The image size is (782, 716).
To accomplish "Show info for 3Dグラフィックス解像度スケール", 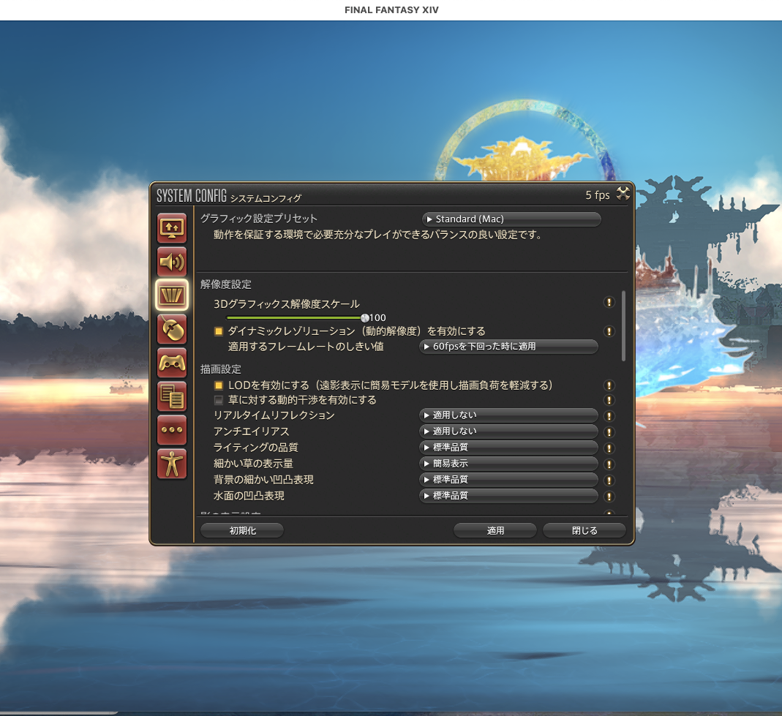I will pyautogui.click(x=609, y=302).
